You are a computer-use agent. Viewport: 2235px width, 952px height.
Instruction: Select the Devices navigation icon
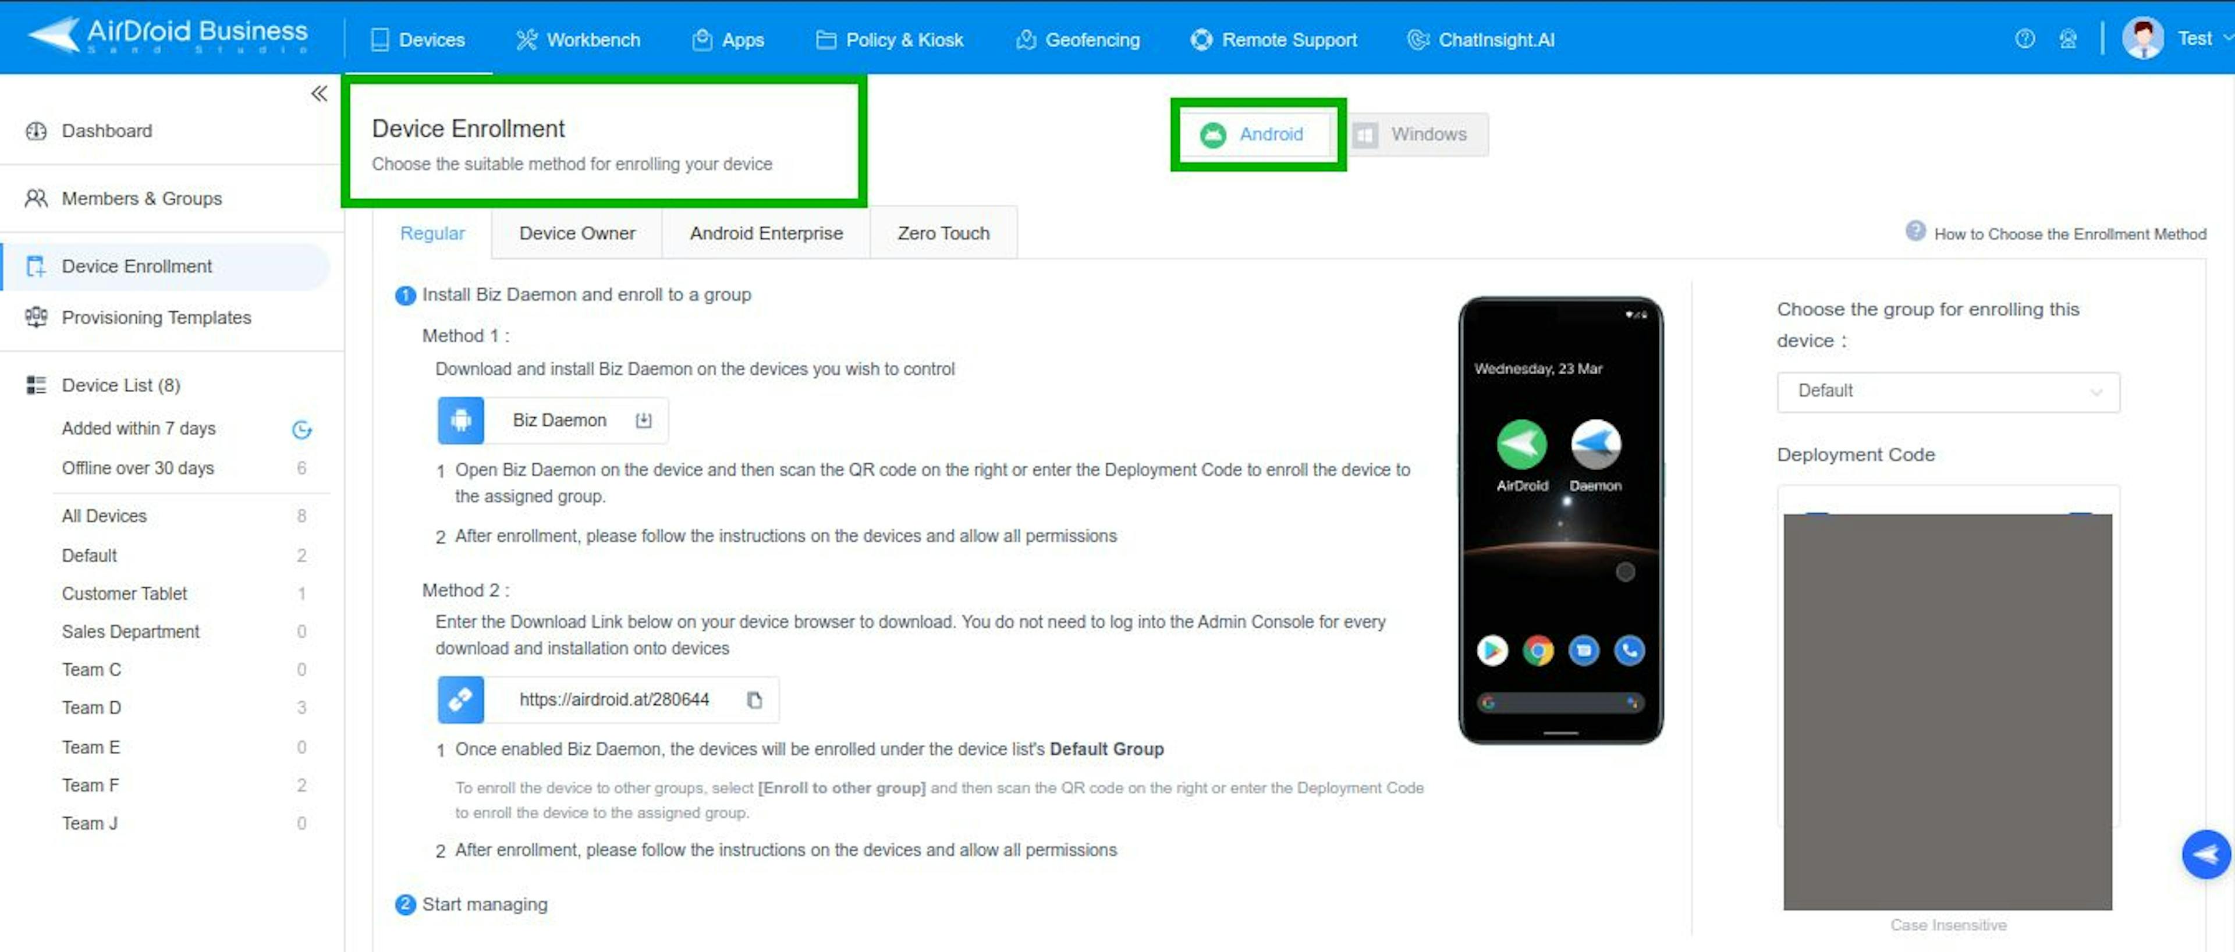[377, 38]
